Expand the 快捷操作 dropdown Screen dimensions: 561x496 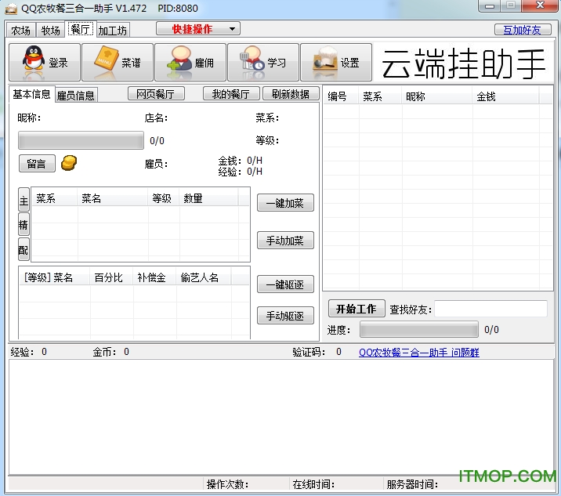point(198,29)
